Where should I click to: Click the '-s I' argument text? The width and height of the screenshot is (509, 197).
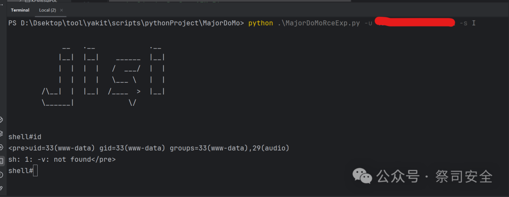coord(468,24)
